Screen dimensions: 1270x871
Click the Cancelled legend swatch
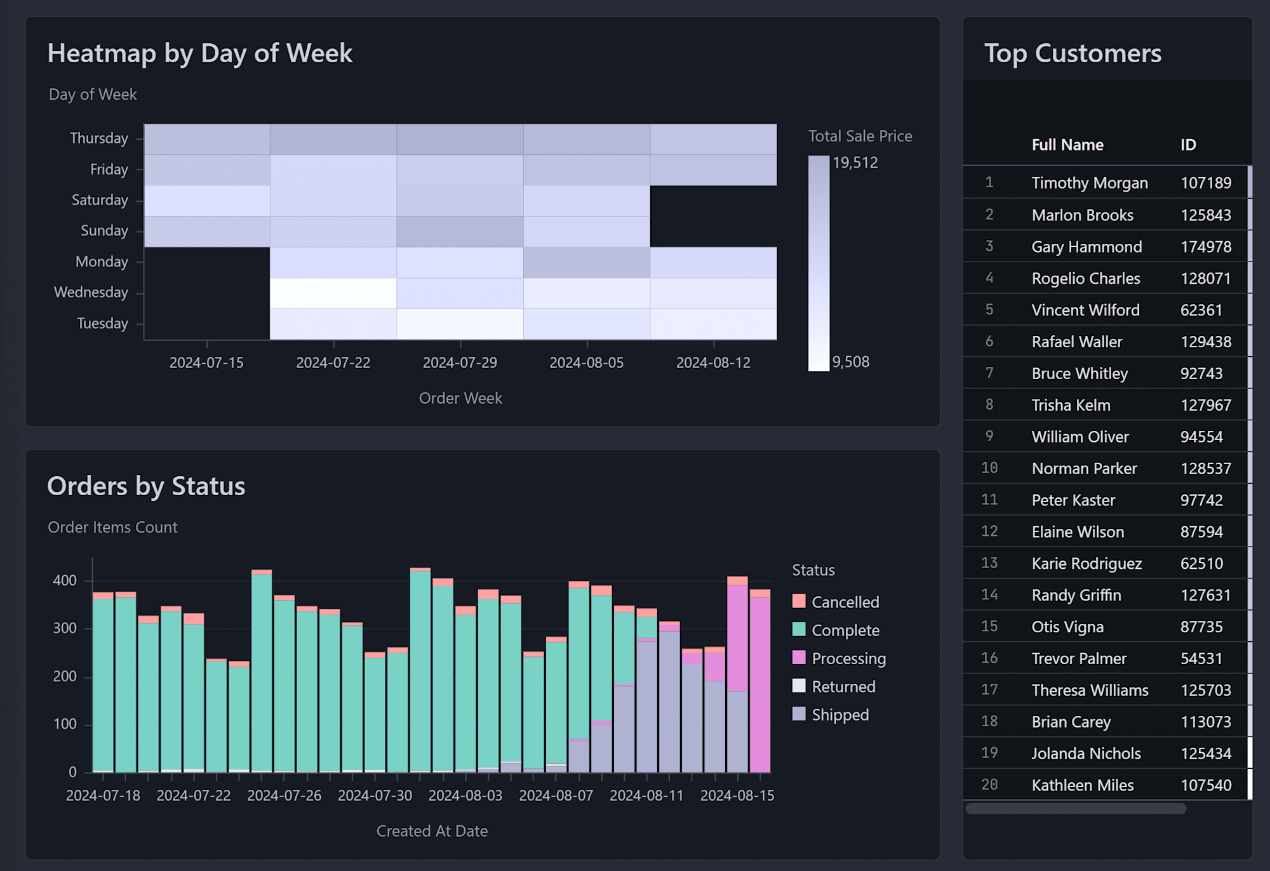(x=799, y=601)
